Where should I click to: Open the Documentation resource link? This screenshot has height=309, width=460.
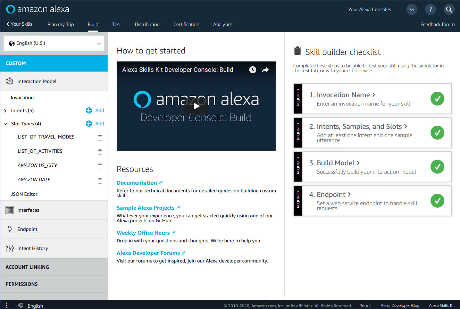click(x=137, y=183)
